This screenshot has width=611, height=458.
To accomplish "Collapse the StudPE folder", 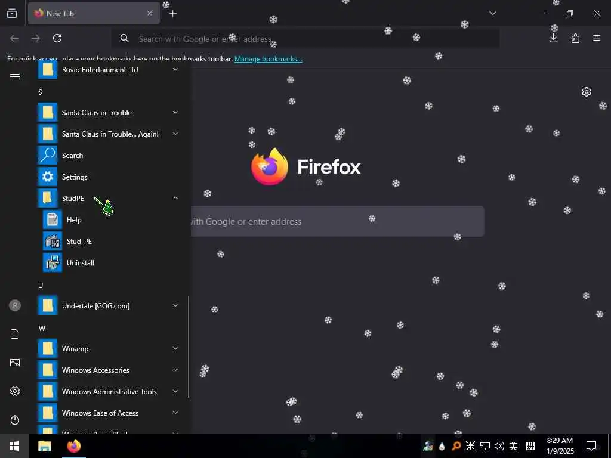I will [x=109, y=198].
